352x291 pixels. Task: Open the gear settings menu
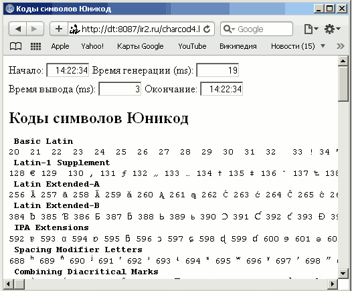tap(332, 29)
